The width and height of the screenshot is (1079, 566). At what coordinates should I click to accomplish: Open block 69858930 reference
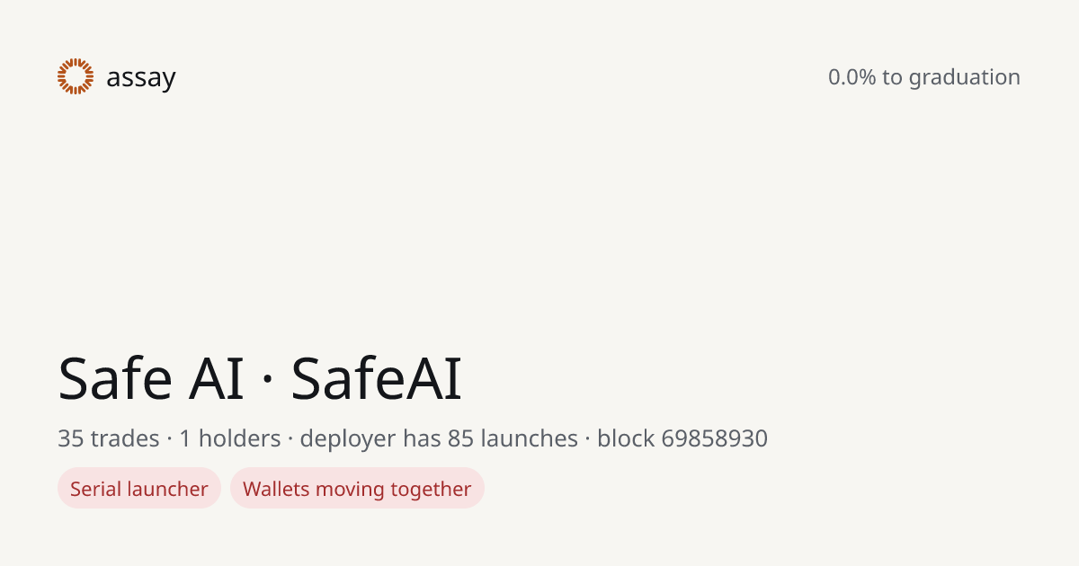click(682, 438)
